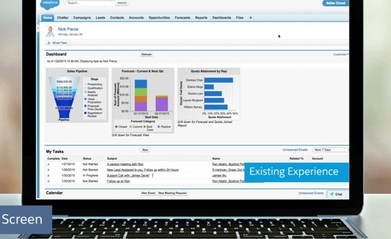Switch to the Campaigns tab

click(x=82, y=18)
